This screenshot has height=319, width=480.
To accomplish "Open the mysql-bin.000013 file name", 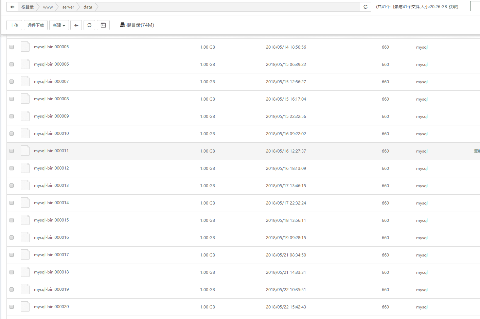I will (51, 185).
